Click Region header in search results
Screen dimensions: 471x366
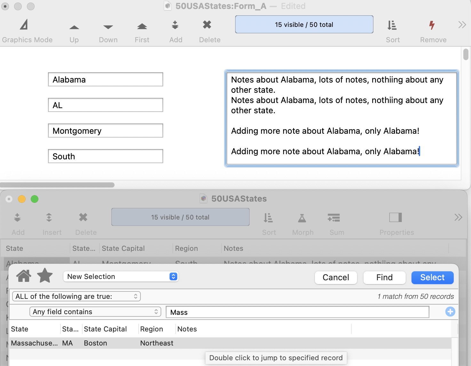click(x=151, y=329)
